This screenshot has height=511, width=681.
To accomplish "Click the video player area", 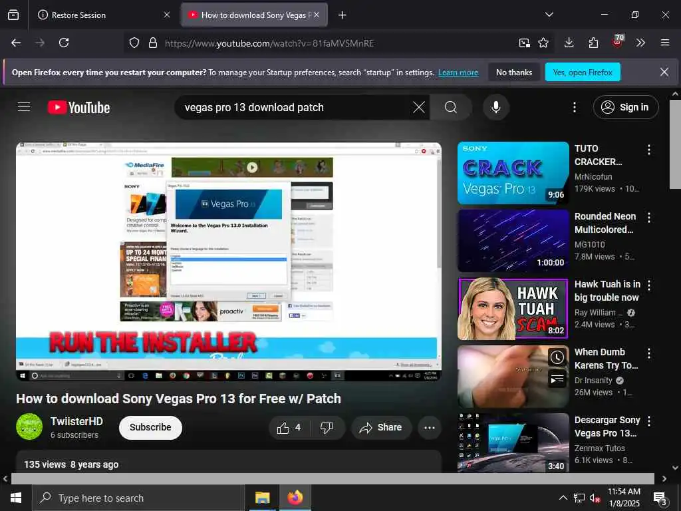I will 229,261.
